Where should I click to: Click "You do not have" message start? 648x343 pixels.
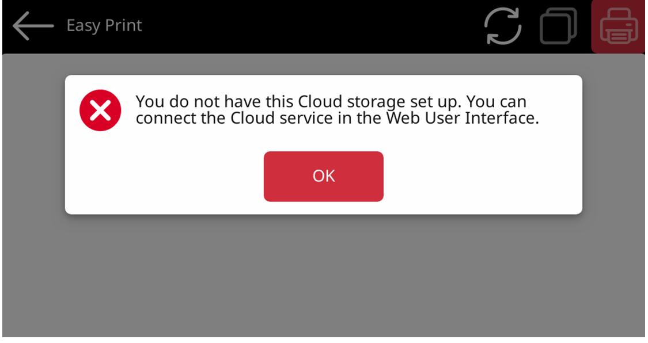click(x=184, y=102)
